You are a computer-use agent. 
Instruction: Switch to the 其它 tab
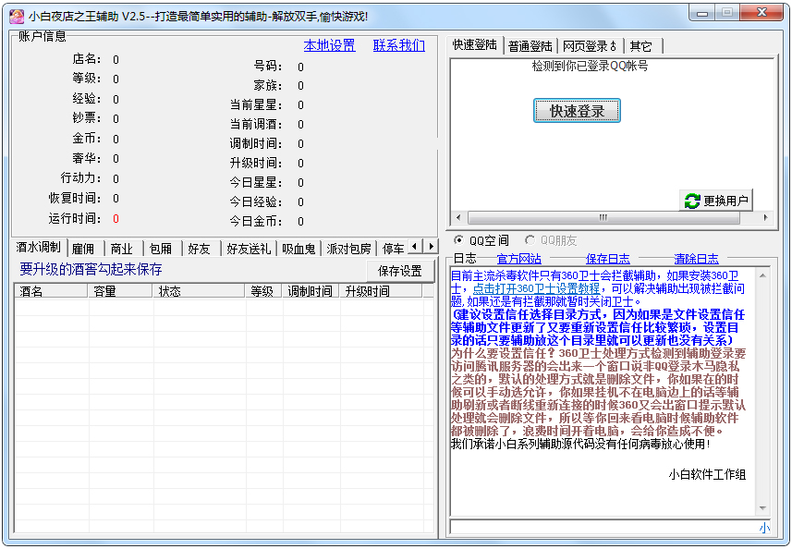[x=641, y=46]
